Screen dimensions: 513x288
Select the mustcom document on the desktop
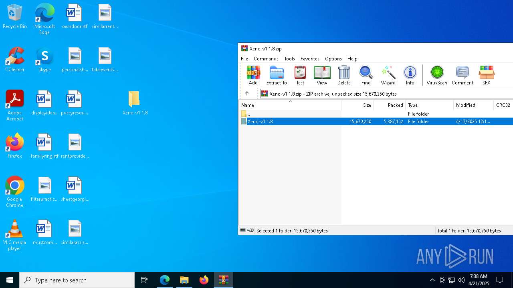44,233
